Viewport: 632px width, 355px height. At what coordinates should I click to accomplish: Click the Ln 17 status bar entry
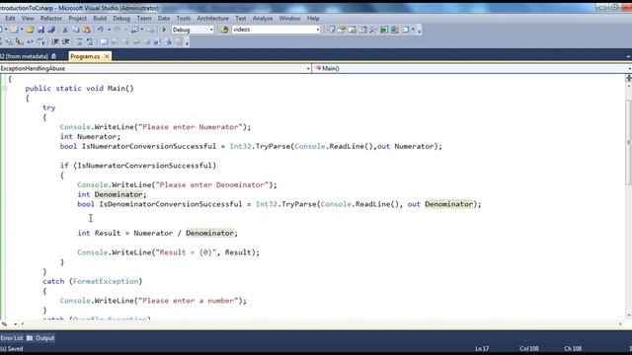(482, 349)
